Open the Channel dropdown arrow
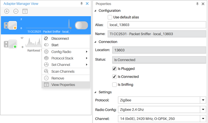This screenshot has width=208, height=123. pyautogui.click(x=203, y=119)
